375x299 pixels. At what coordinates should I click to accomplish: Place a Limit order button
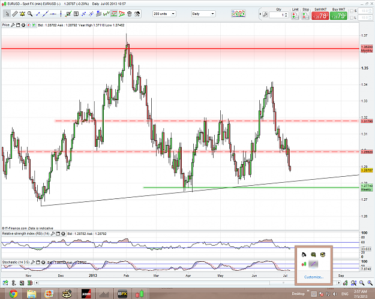[x=295, y=16]
